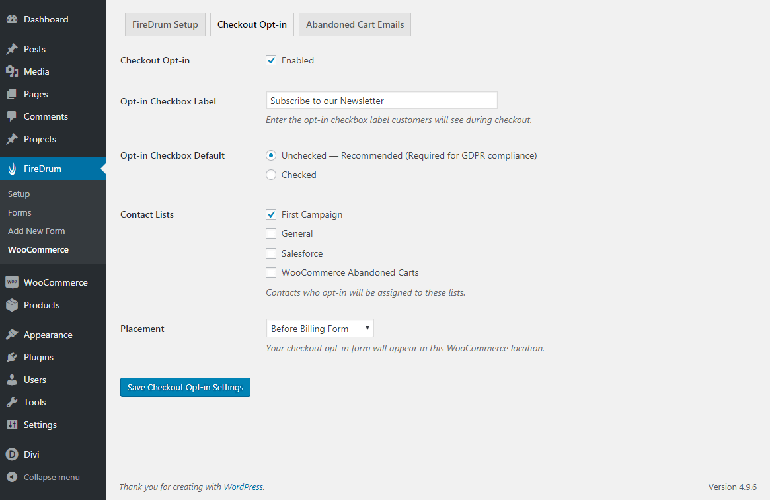
Task: Open the Placement dropdown
Action: tap(320, 329)
